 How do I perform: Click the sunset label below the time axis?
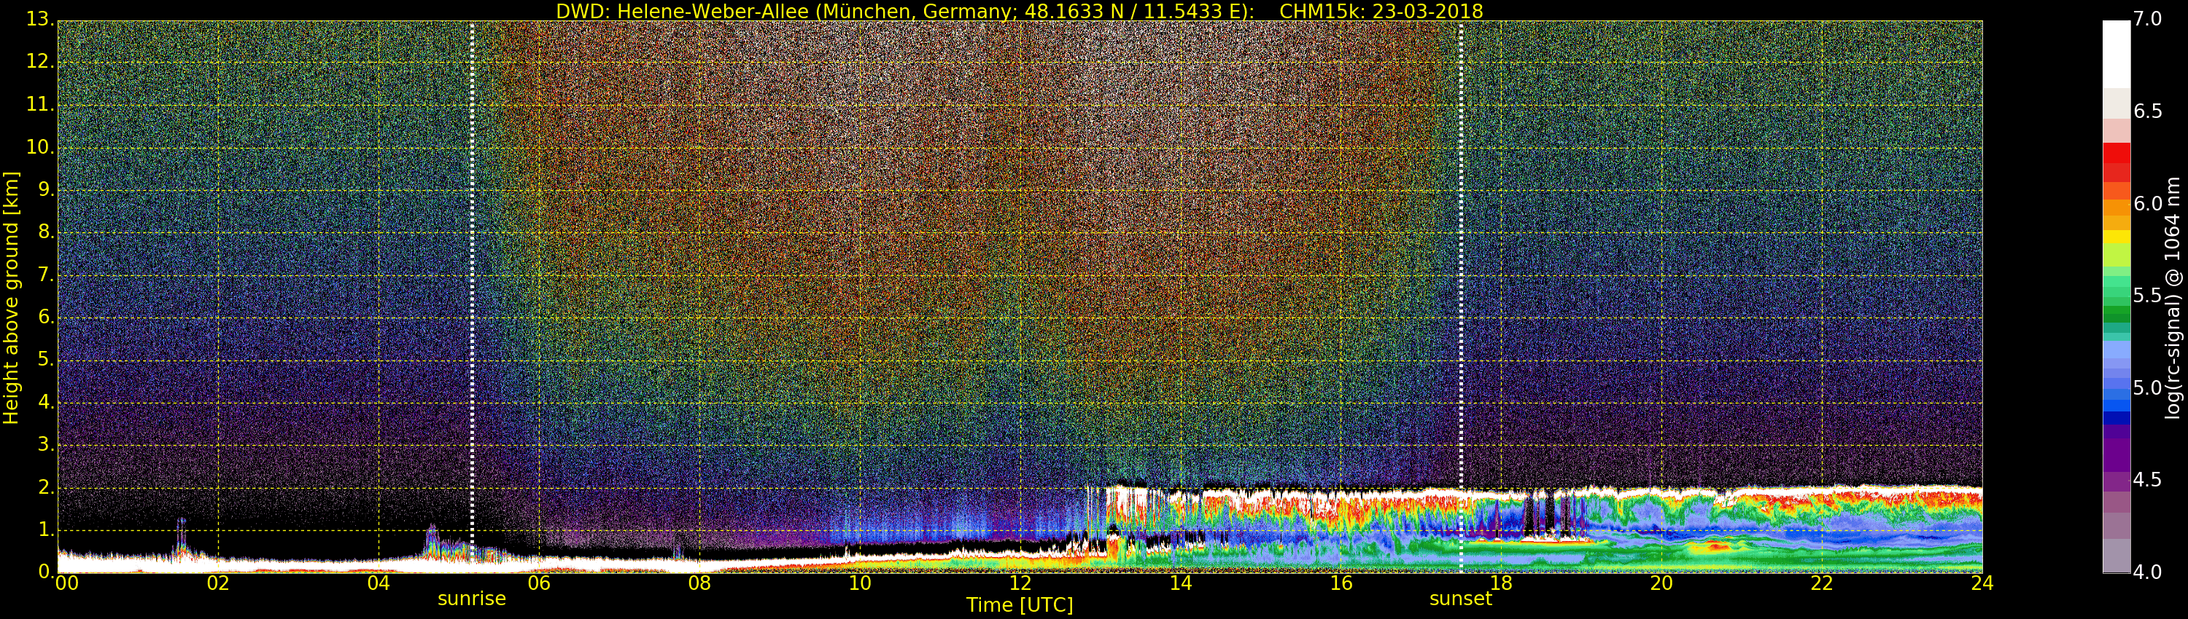coord(1460,599)
